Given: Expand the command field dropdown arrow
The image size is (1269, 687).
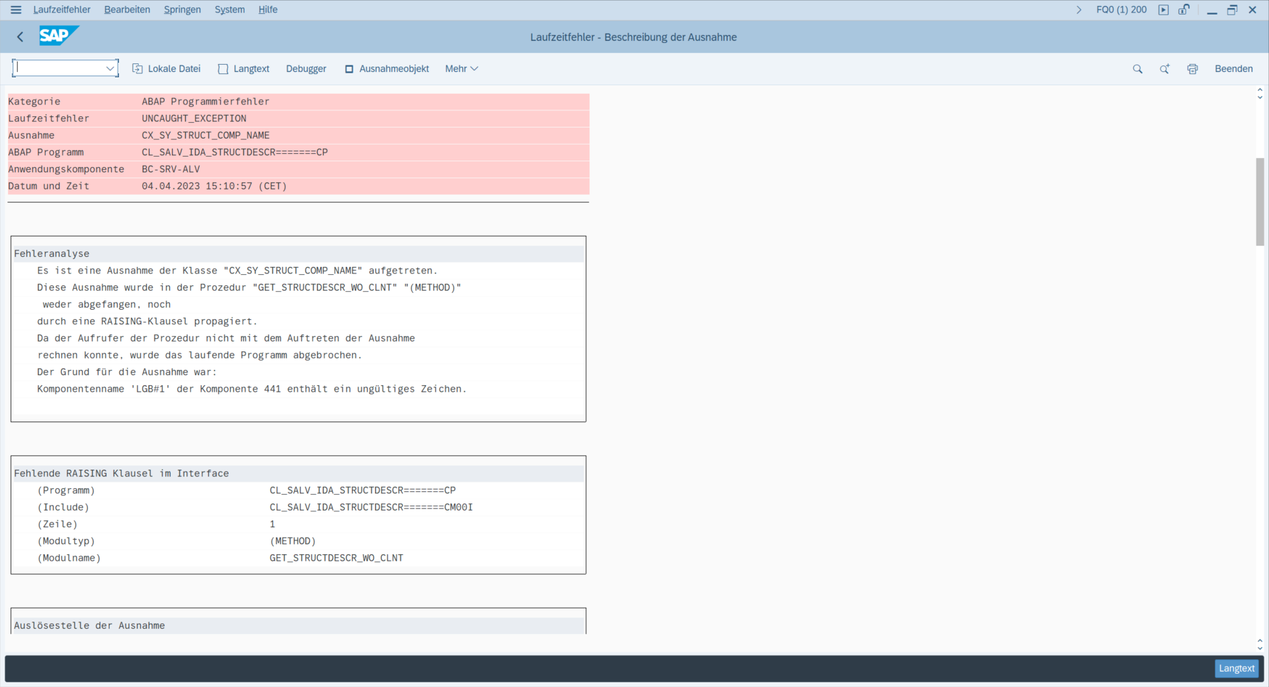Looking at the screenshot, I should point(110,68).
